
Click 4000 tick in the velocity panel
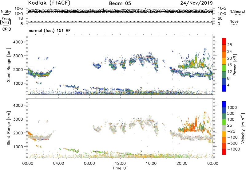click(18, 105)
